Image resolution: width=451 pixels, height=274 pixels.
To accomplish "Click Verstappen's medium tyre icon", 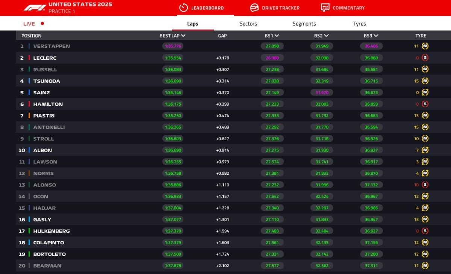I will coord(425,46).
